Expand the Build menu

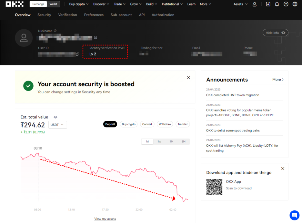click(x=152, y=4)
